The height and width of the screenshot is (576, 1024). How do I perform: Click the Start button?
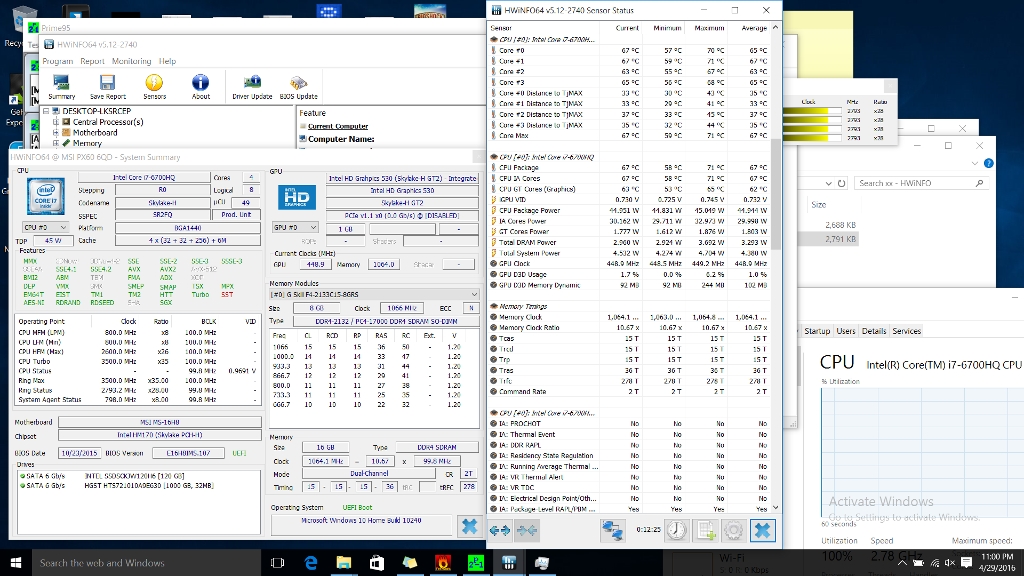coord(16,563)
